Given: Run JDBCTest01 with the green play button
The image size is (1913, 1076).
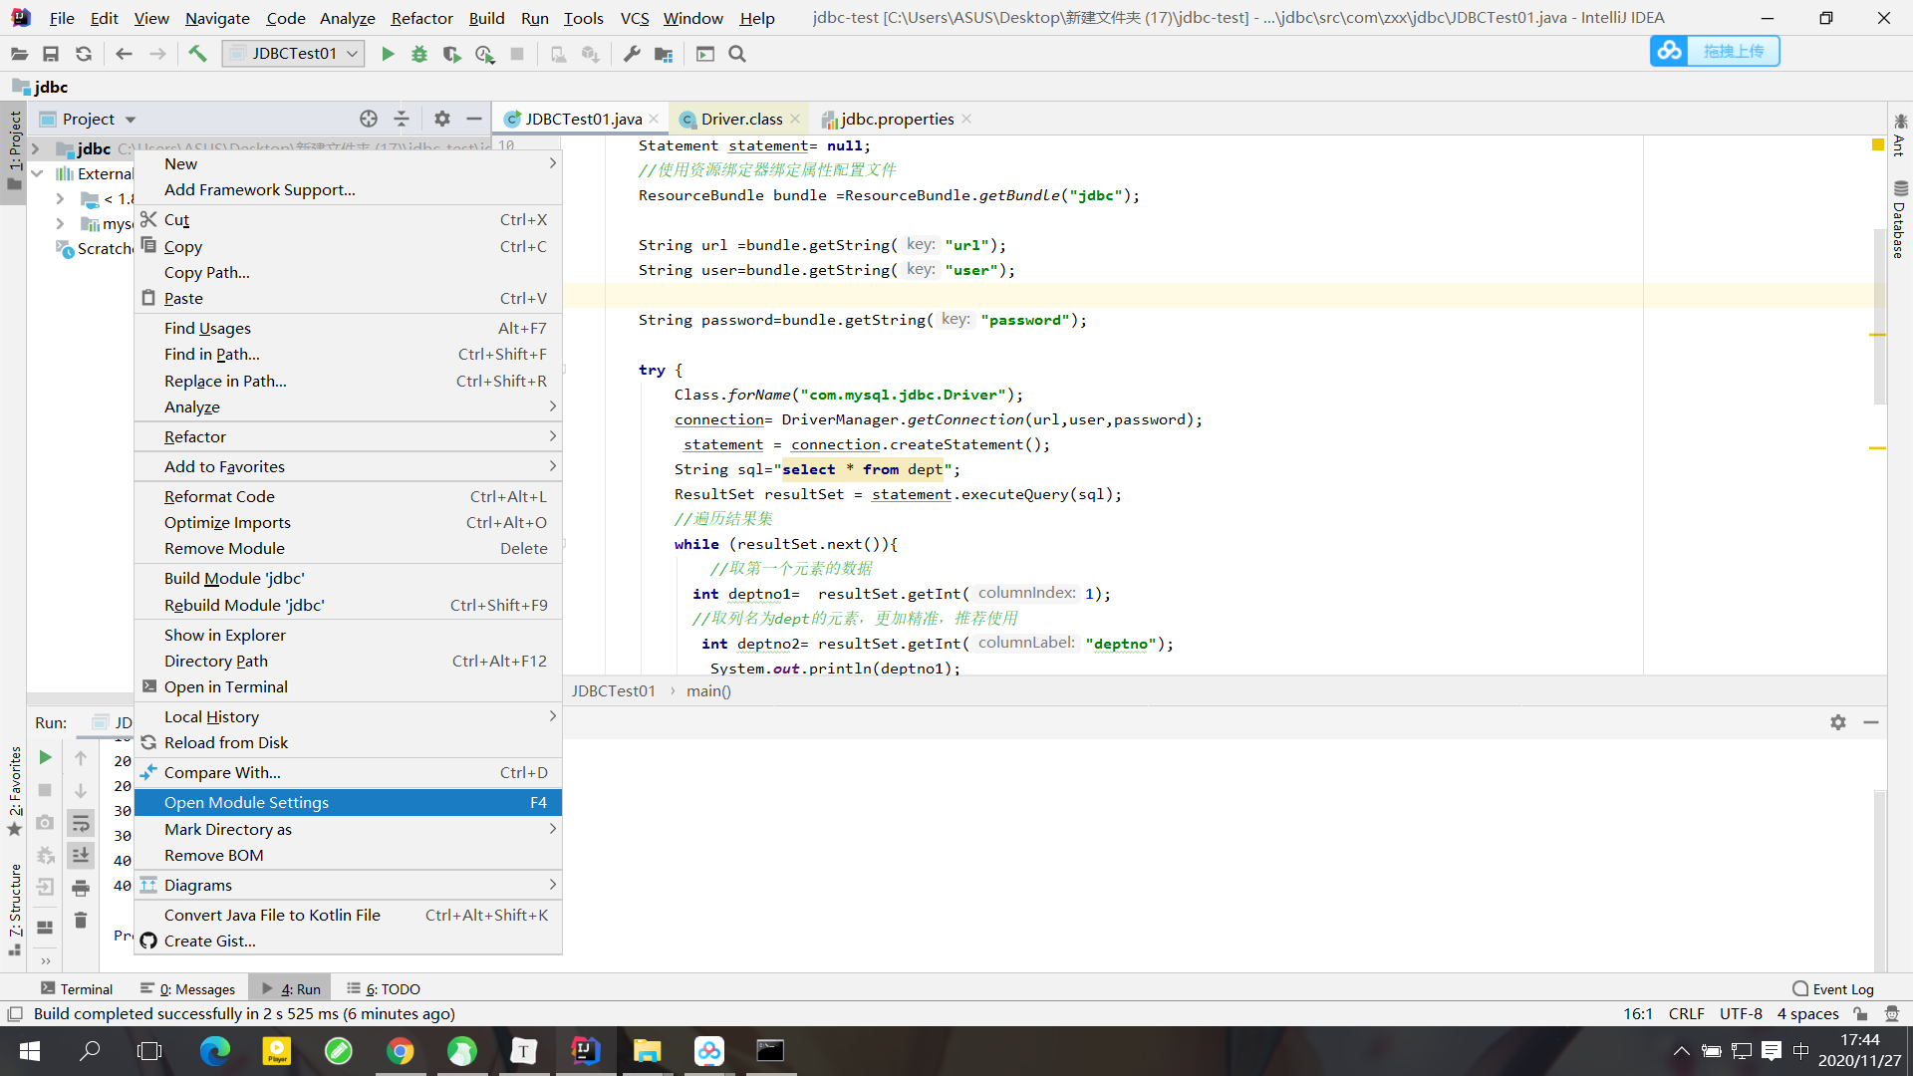Looking at the screenshot, I should point(388,54).
